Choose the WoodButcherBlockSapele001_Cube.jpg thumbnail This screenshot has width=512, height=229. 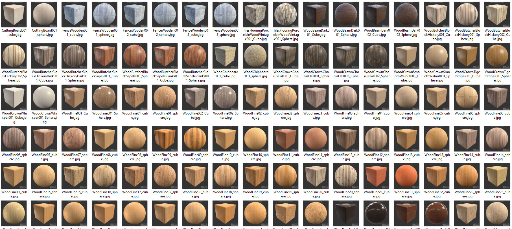(x=105, y=56)
